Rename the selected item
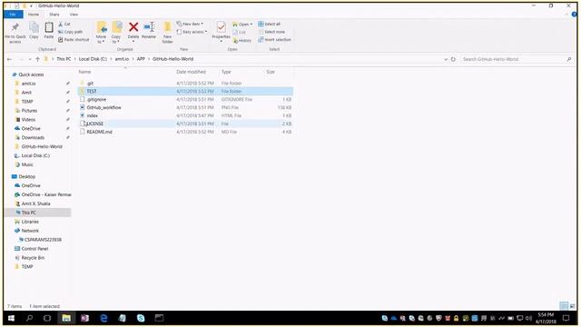This screenshot has height=327, width=581. pyautogui.click(x=149, y=30)
